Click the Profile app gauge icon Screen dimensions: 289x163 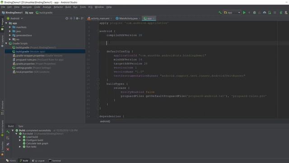pyautogui.click(x=265, y=13)
